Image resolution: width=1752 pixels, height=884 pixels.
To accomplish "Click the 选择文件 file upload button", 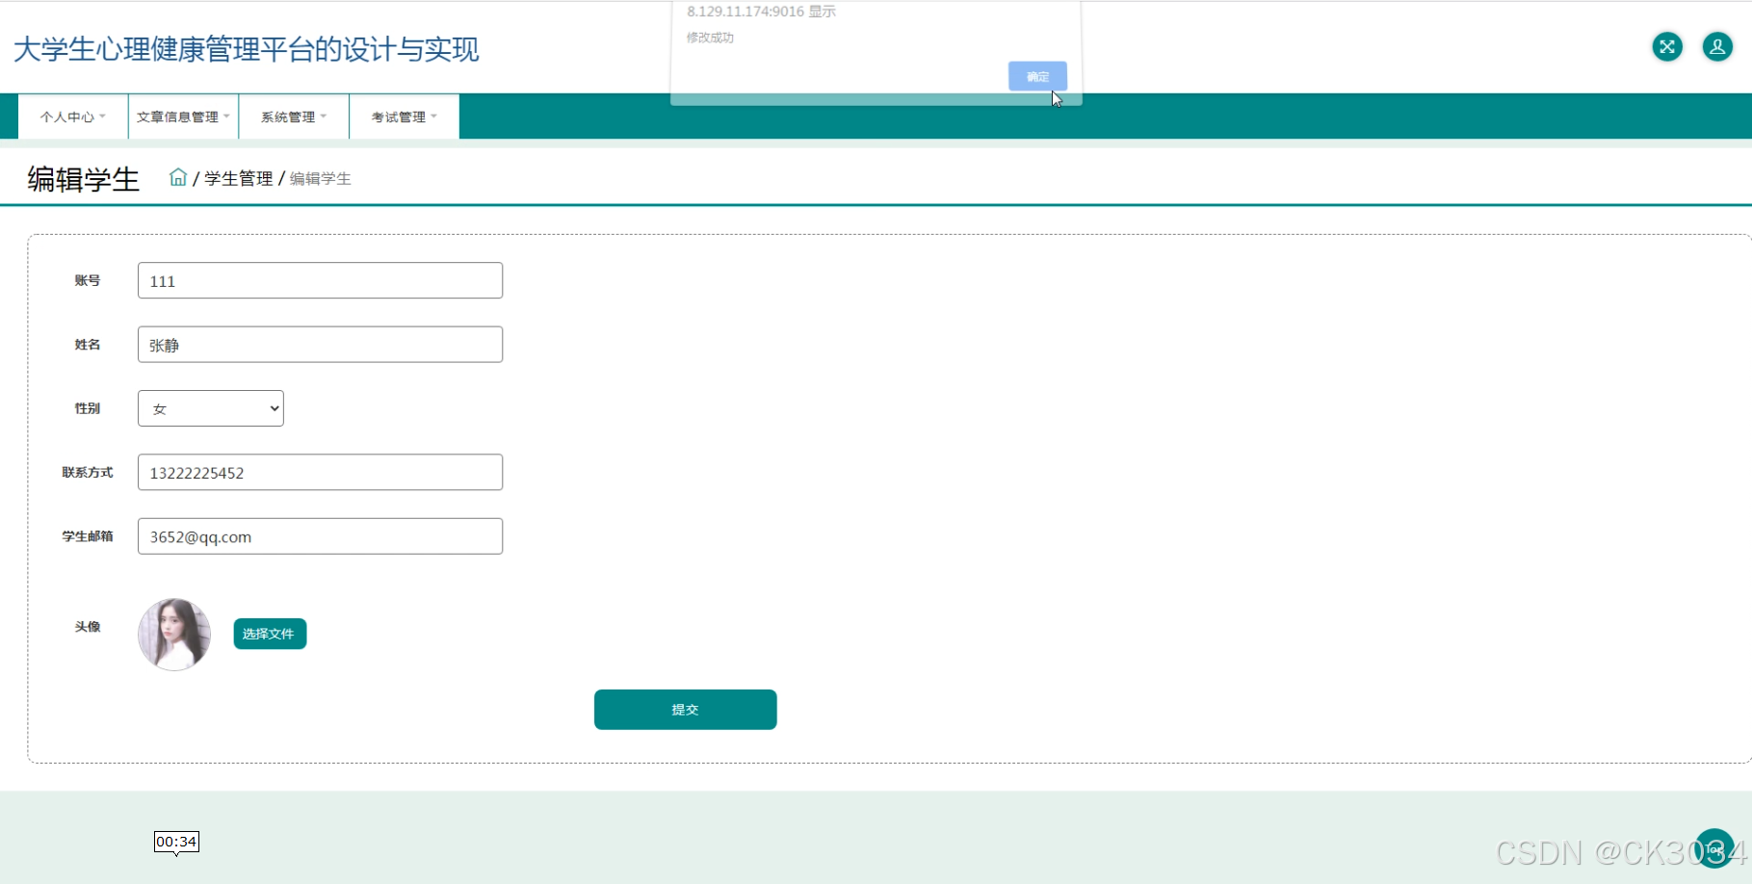I will [x=270, y=634].
